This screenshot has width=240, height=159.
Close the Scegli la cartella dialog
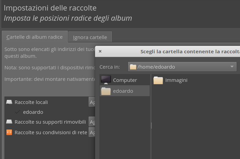100,52
